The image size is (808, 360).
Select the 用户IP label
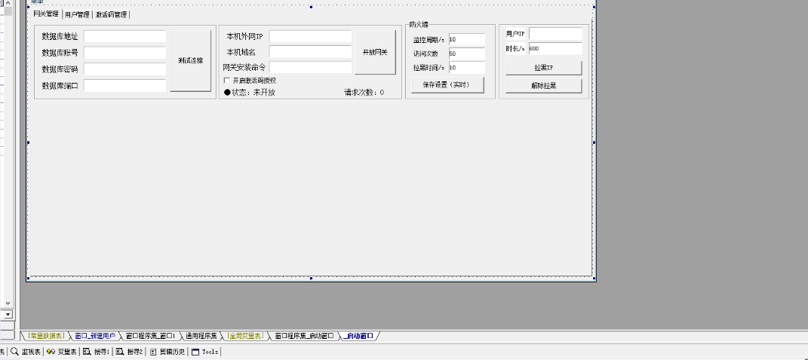[515, 33]
